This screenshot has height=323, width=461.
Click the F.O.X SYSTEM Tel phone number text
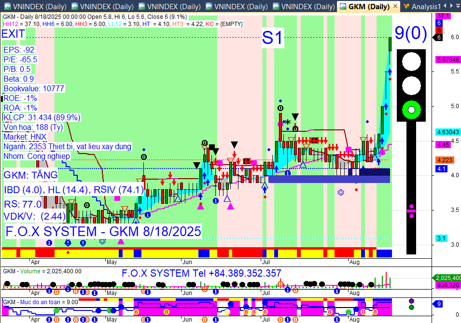pos(201,273)
